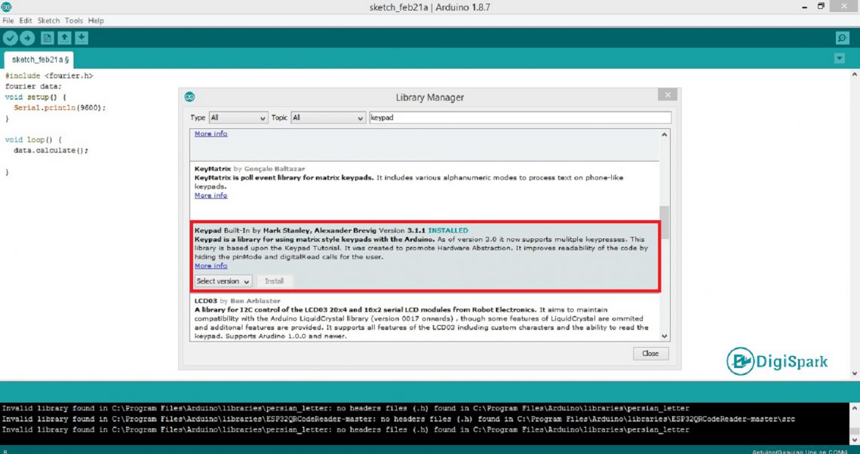Open the File menu
Screen dimensions: 860x454
click(8, 20)
